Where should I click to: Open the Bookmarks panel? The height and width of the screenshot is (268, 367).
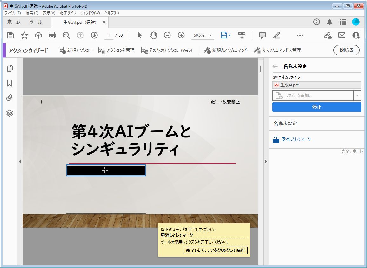tap(9, 83)
